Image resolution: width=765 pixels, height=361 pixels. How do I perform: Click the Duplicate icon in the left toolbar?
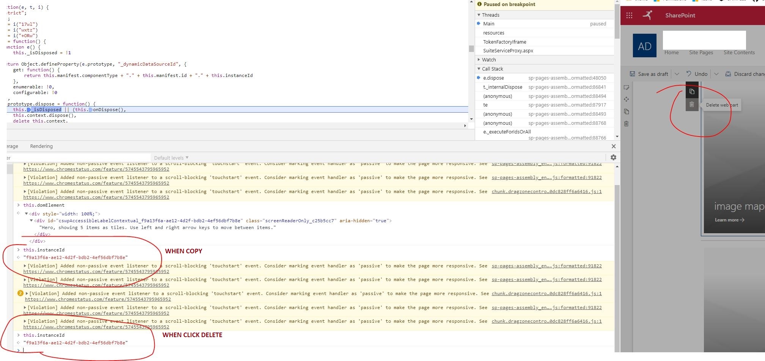click(626, 111)
